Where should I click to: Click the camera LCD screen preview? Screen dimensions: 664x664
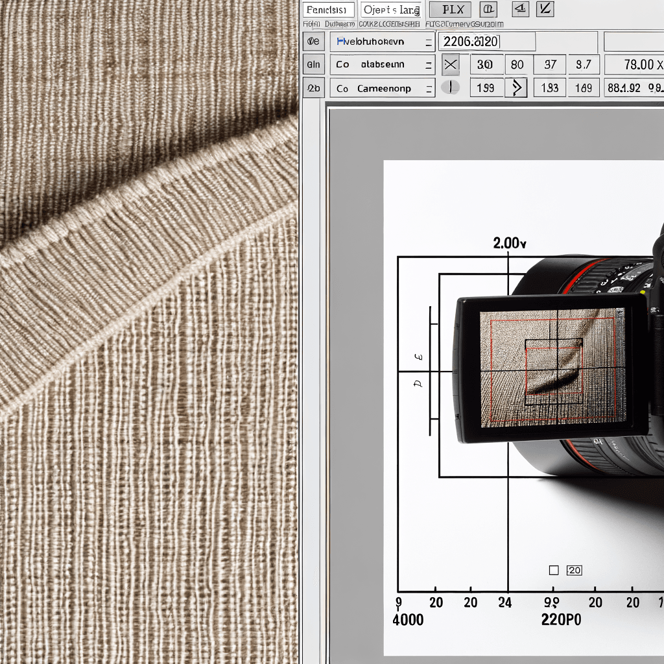(x=552, y=368)
